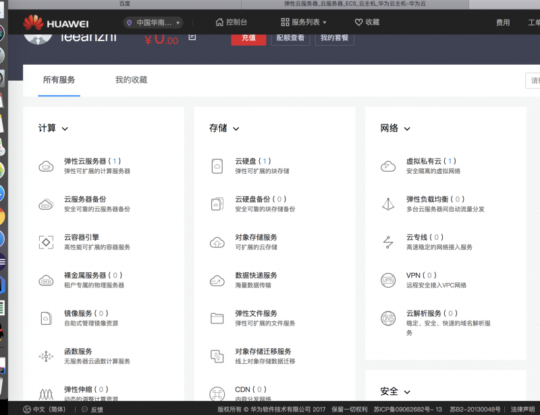Image resolution: width=540 pixels, height=415 pixels.
Task: Click the Huawei logo
Action: (x=56, y=23)
